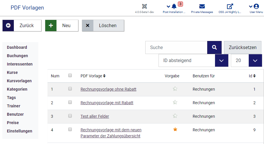Check the box for Rechnungsvorlage mit Rabatt
This screenshot has height=144, width=264.
[70, 102]
